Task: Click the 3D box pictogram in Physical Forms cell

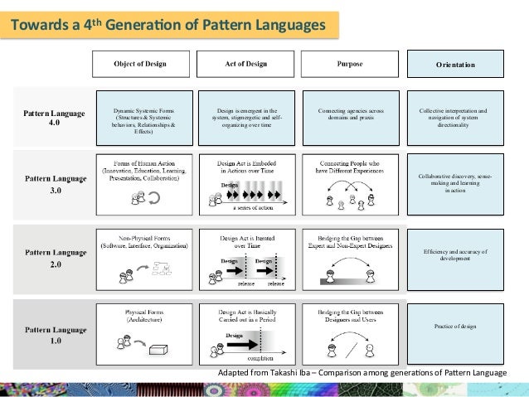Action: pos(158,350)
